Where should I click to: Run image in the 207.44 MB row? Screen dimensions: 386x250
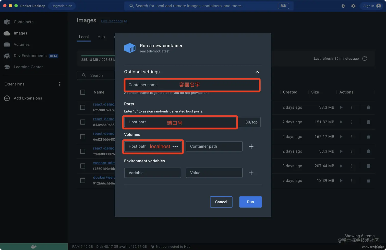tap(341, 166)
